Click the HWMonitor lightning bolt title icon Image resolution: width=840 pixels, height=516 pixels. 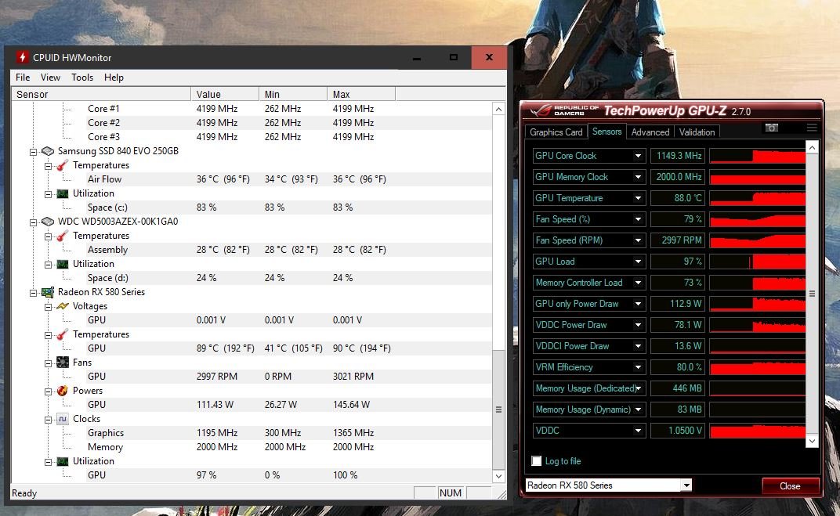(x=21, y=57)
